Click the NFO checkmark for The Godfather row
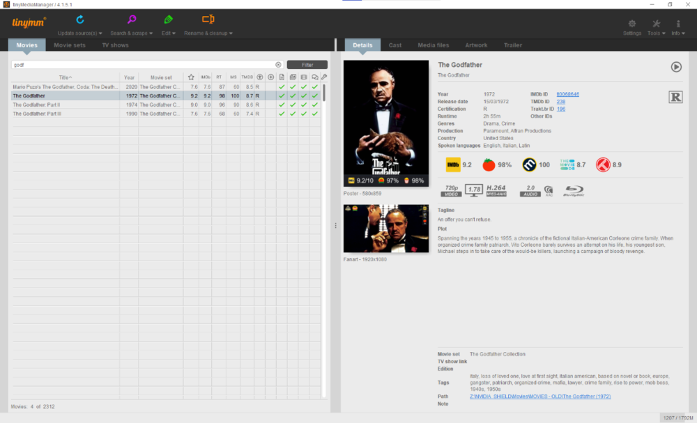697x423 pixels. point(282,95)
